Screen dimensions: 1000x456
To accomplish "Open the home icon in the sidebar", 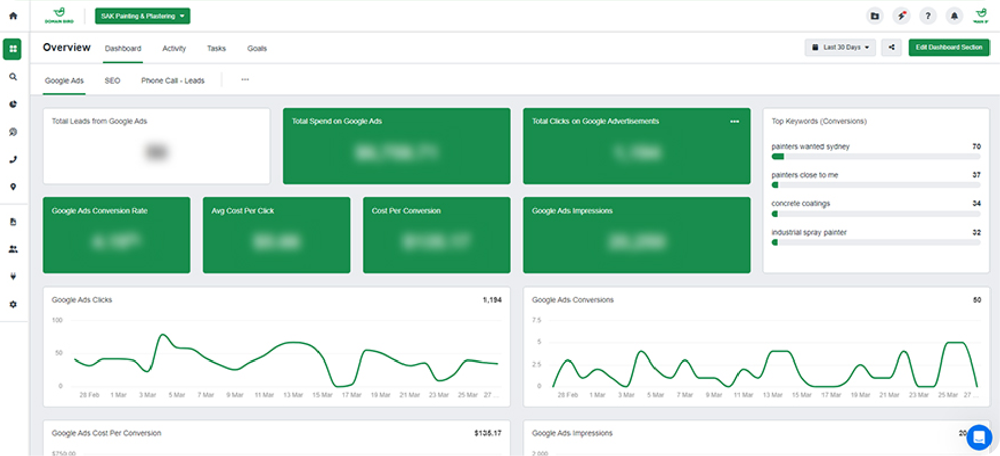I will click(13, 16).
